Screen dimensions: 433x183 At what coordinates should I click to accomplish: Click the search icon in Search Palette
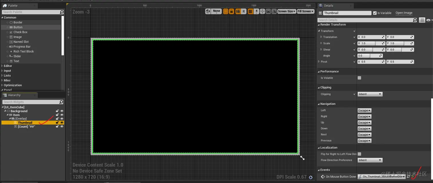[x=62, y=12]
